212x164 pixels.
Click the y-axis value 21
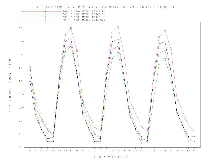click(x=21, y=147)
